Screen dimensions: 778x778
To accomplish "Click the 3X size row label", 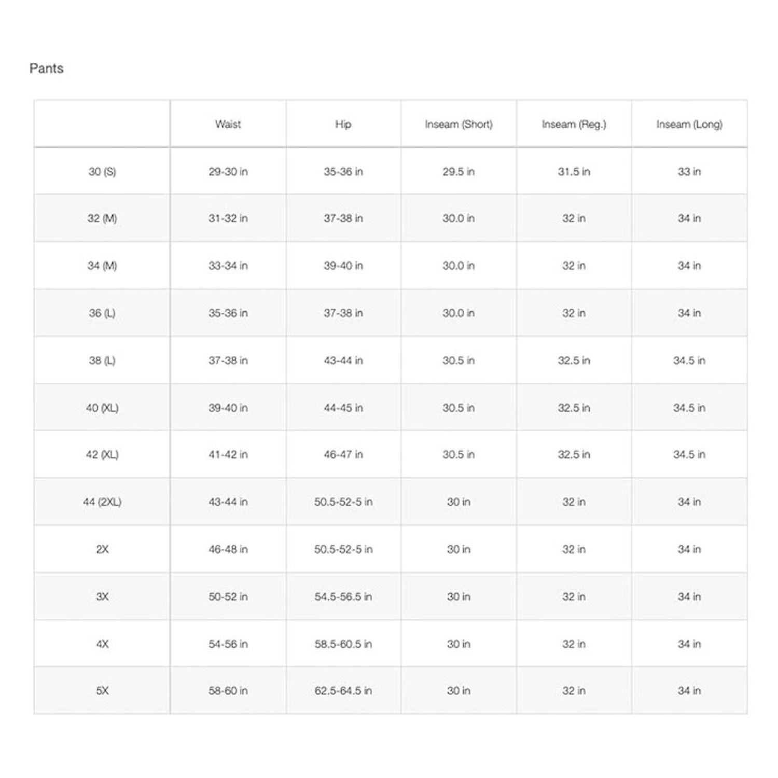I will pos(102,597).
